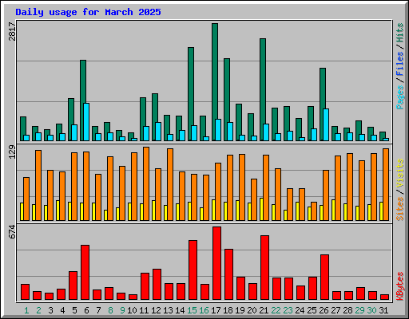Select day 4 on the date axis
The width and height of the screenshot is (409, 319).
[62, 310]
